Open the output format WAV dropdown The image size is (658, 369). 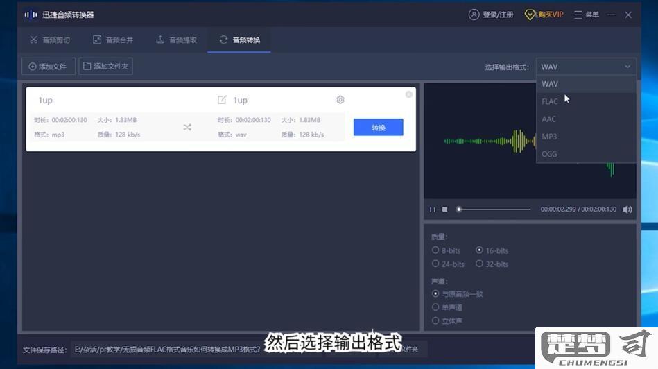pos(586,67)
